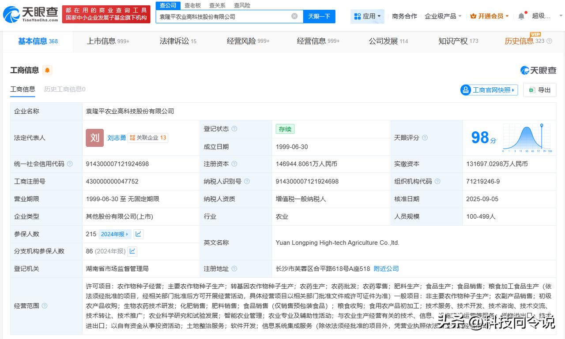Image resolution: width=565 pixels, height=339 pixels.
Task: Select the 工商信息 sub-tab
Action: [23, 89]
